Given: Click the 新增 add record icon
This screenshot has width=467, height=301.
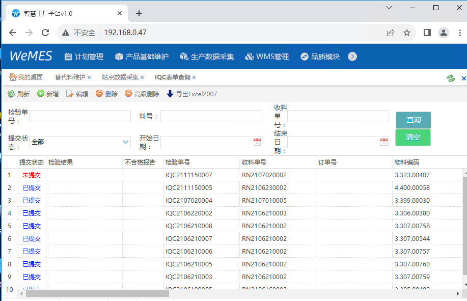Looking at the screenshot, I should click(x=41, y=94).
